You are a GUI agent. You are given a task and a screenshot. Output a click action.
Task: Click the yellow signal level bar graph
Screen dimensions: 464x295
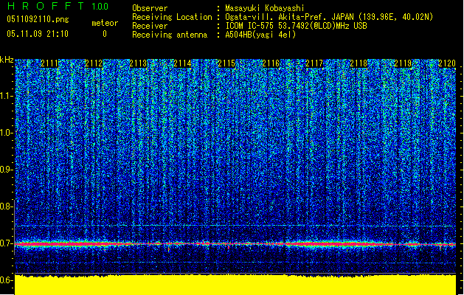(235, 285)
